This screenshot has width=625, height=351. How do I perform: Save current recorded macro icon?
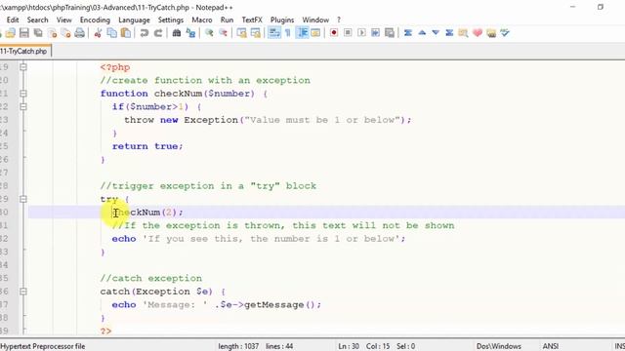click(390, 33)
